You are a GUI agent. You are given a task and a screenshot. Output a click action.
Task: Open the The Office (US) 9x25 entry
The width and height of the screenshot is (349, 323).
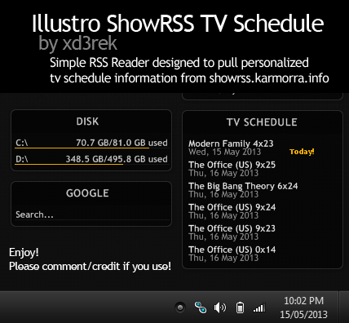[232, 165]
